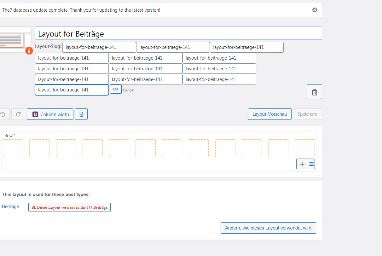
Task: Add a cell with the plus icon
Action: tap(302, 164)
